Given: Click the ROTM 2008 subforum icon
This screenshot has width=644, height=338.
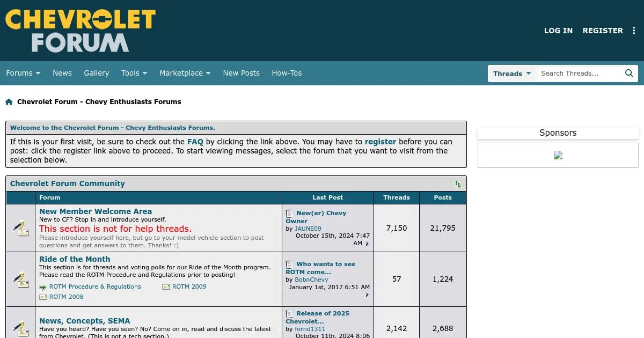Looking at the screenshot, I should 43,297.
